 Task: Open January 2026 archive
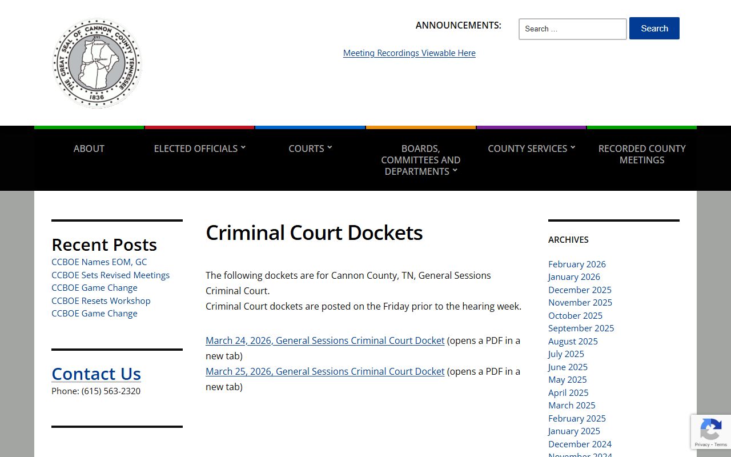574,277
